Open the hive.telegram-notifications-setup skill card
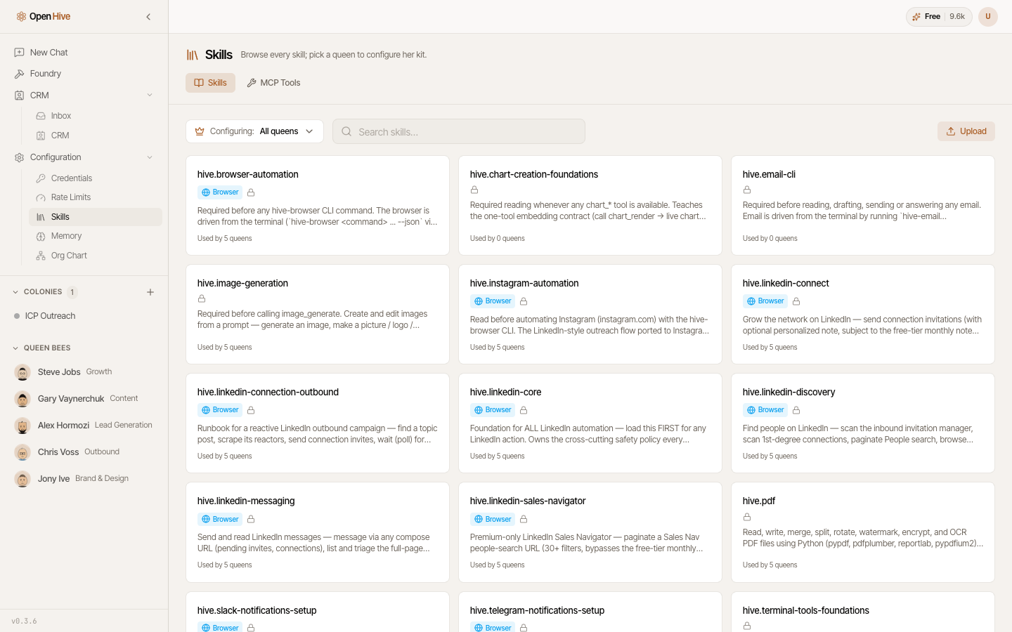1012x632 pixels. coord(590,612)
